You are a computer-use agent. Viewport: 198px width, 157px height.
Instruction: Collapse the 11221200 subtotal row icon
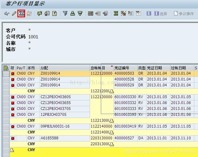[x=111, y=91]
